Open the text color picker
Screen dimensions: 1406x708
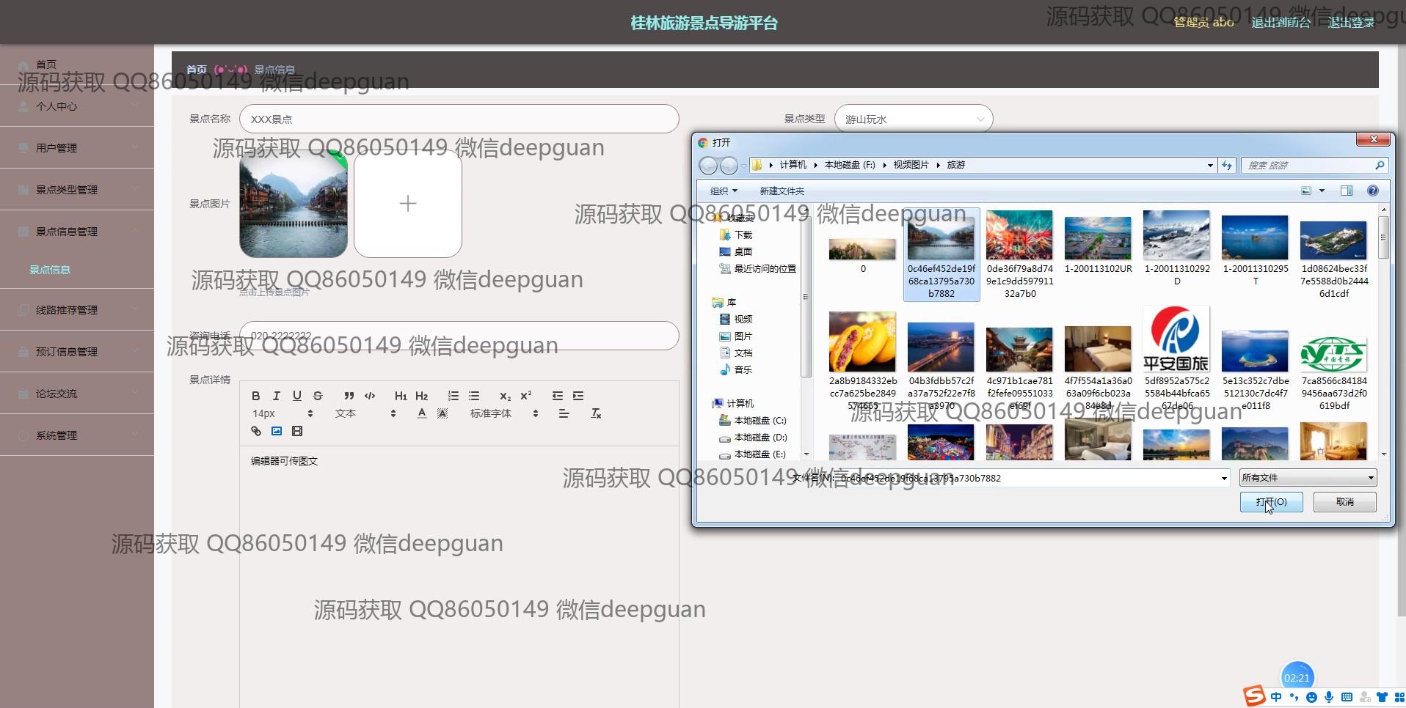422,413
